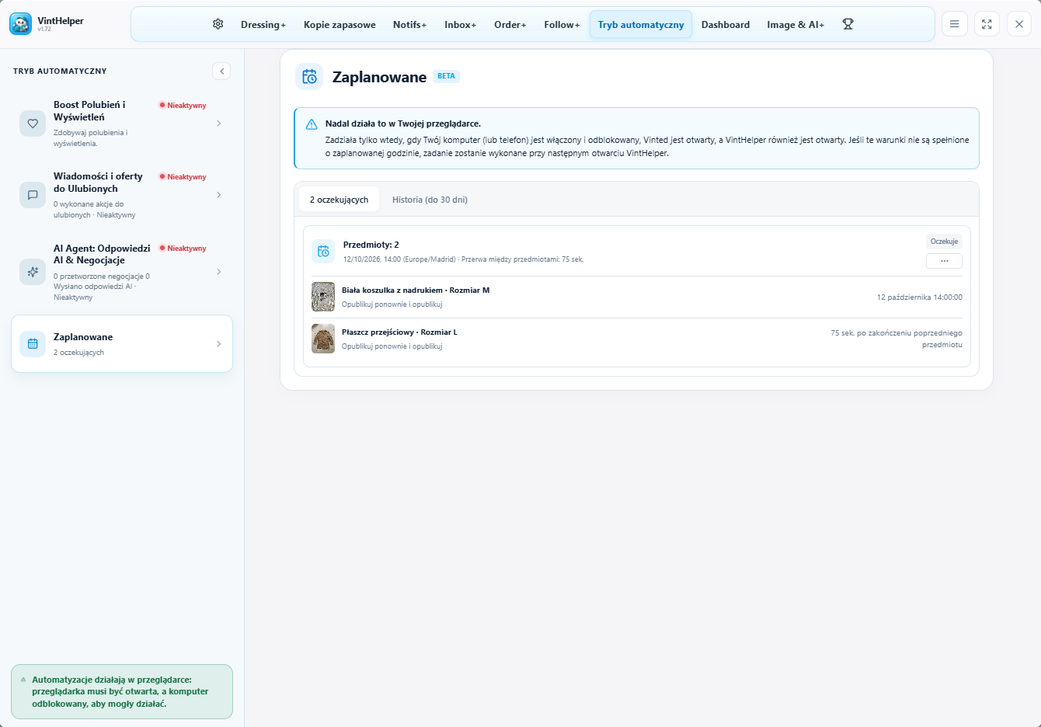
Task: Open the Image & AI+ tab
Action: coord(796,25)
